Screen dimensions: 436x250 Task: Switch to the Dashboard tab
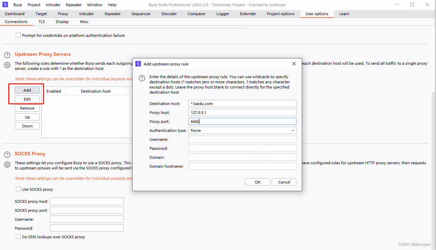coord(14,14)
